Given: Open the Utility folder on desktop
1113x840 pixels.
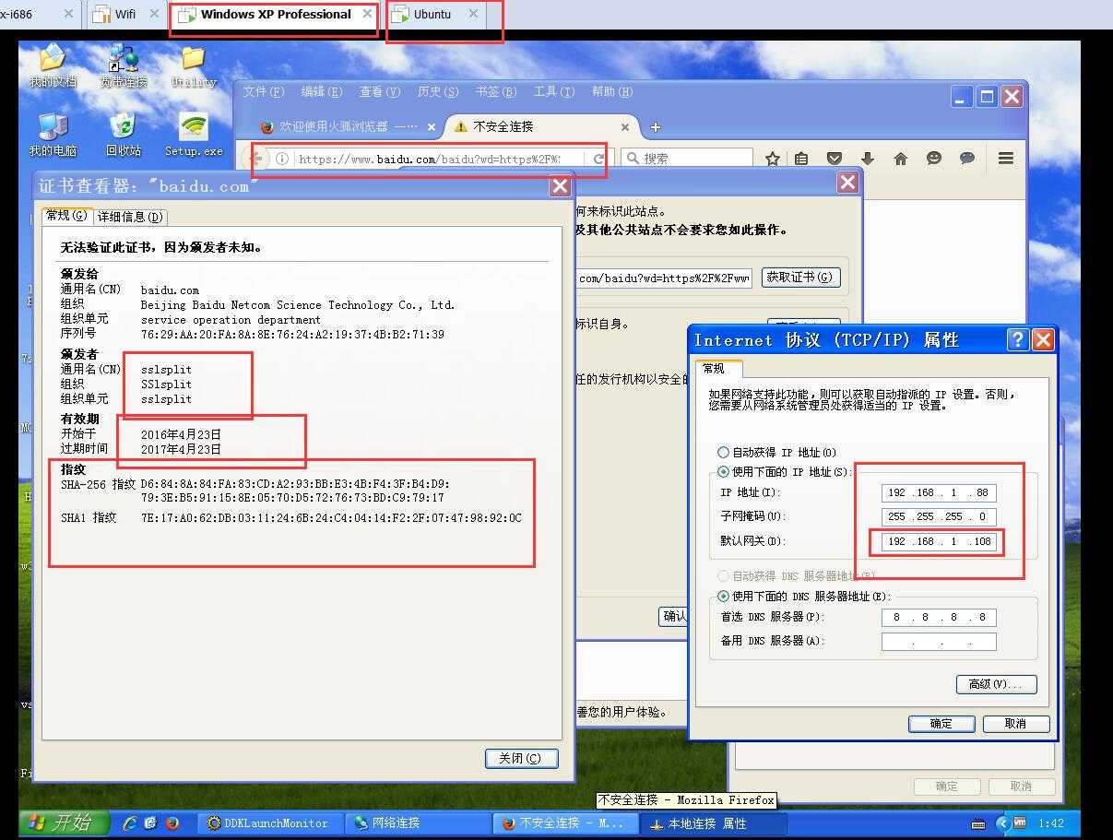Looking at the screenshot, I should pos(194,66).
